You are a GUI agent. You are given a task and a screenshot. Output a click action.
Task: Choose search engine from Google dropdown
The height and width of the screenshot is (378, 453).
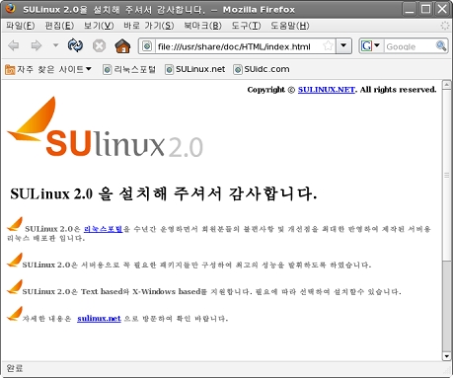[x=370, y=45]
